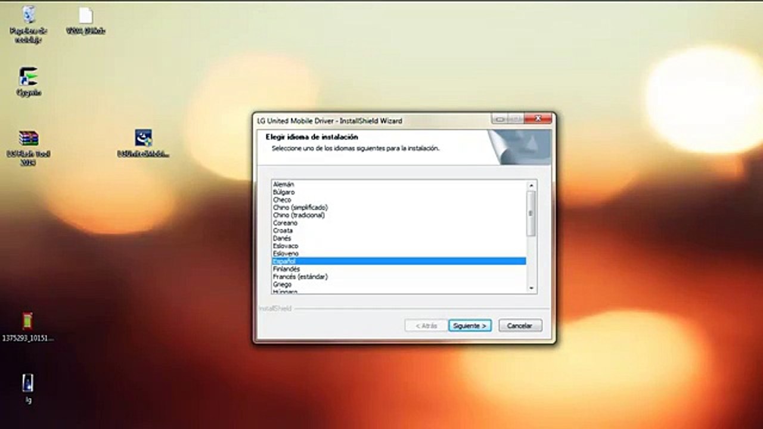Select the highlighted Español entry

[398, 262]
